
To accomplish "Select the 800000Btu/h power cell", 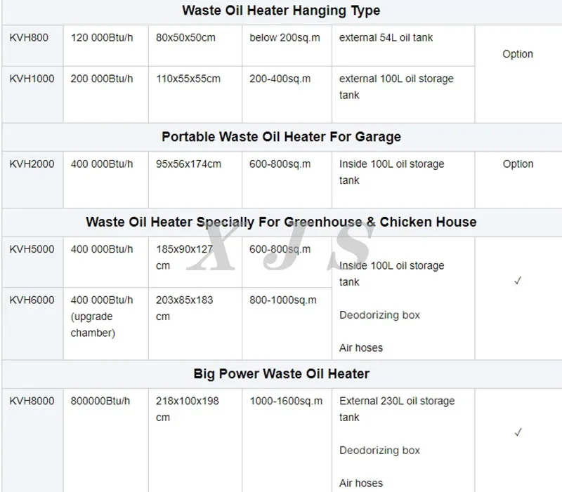I will (x=106, y=441).
